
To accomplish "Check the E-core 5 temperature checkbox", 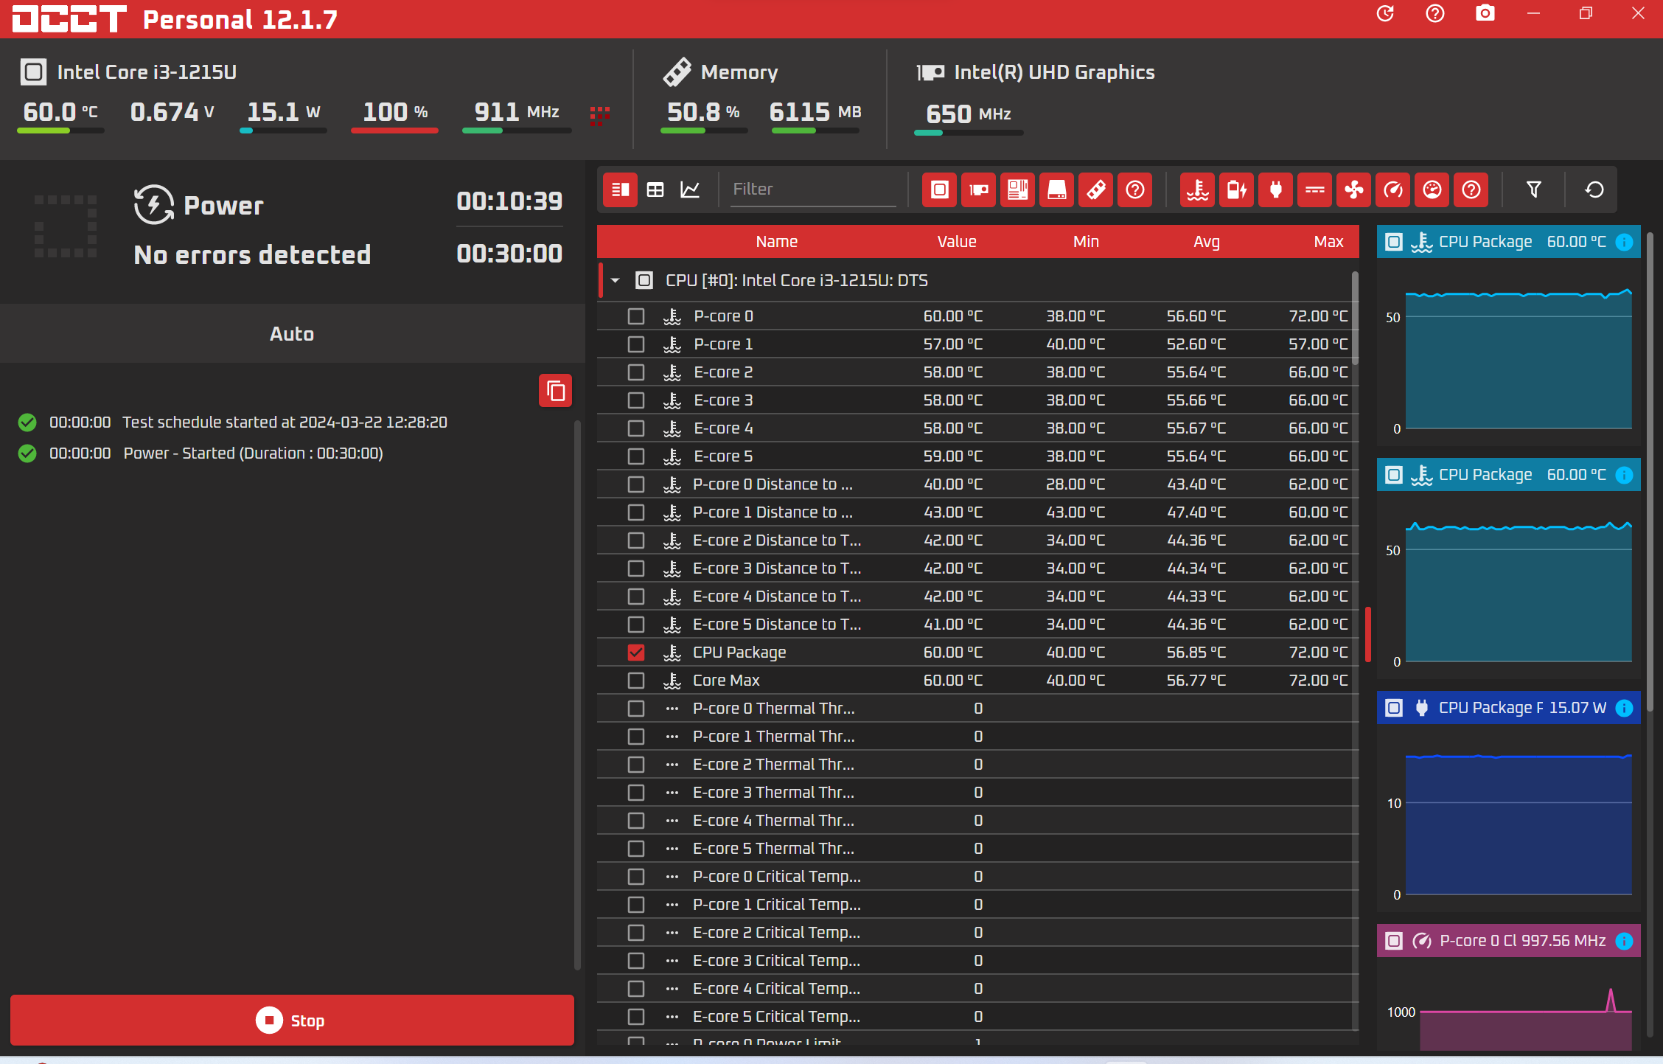I will (x=635, y=456).
